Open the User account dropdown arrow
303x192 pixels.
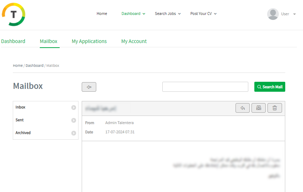294,14
